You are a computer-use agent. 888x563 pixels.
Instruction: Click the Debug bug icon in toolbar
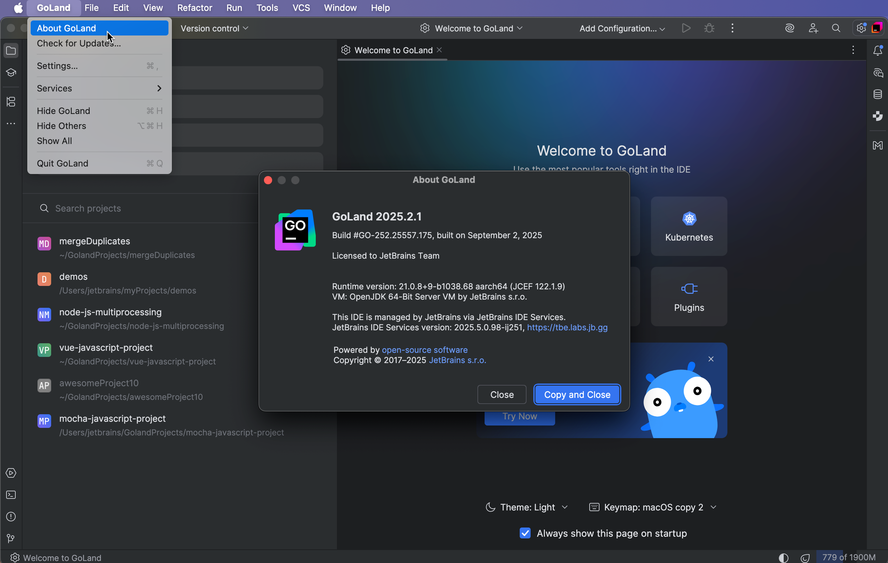coord(709,28)
